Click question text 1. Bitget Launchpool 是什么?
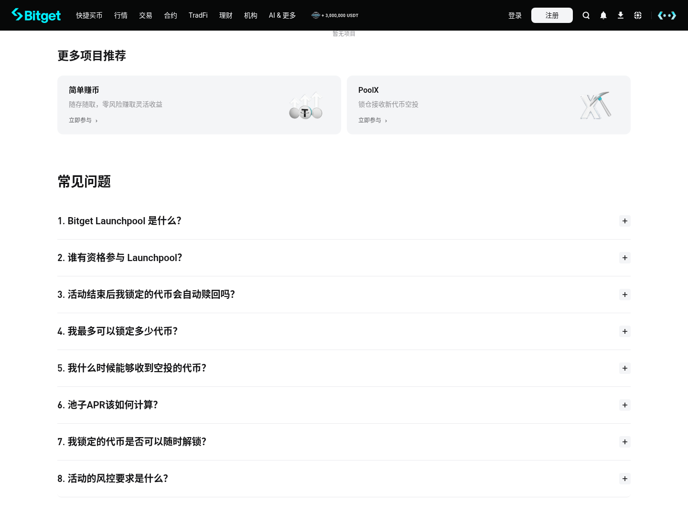The height and width of the screenshot is (526, 688). click(119, 221)
